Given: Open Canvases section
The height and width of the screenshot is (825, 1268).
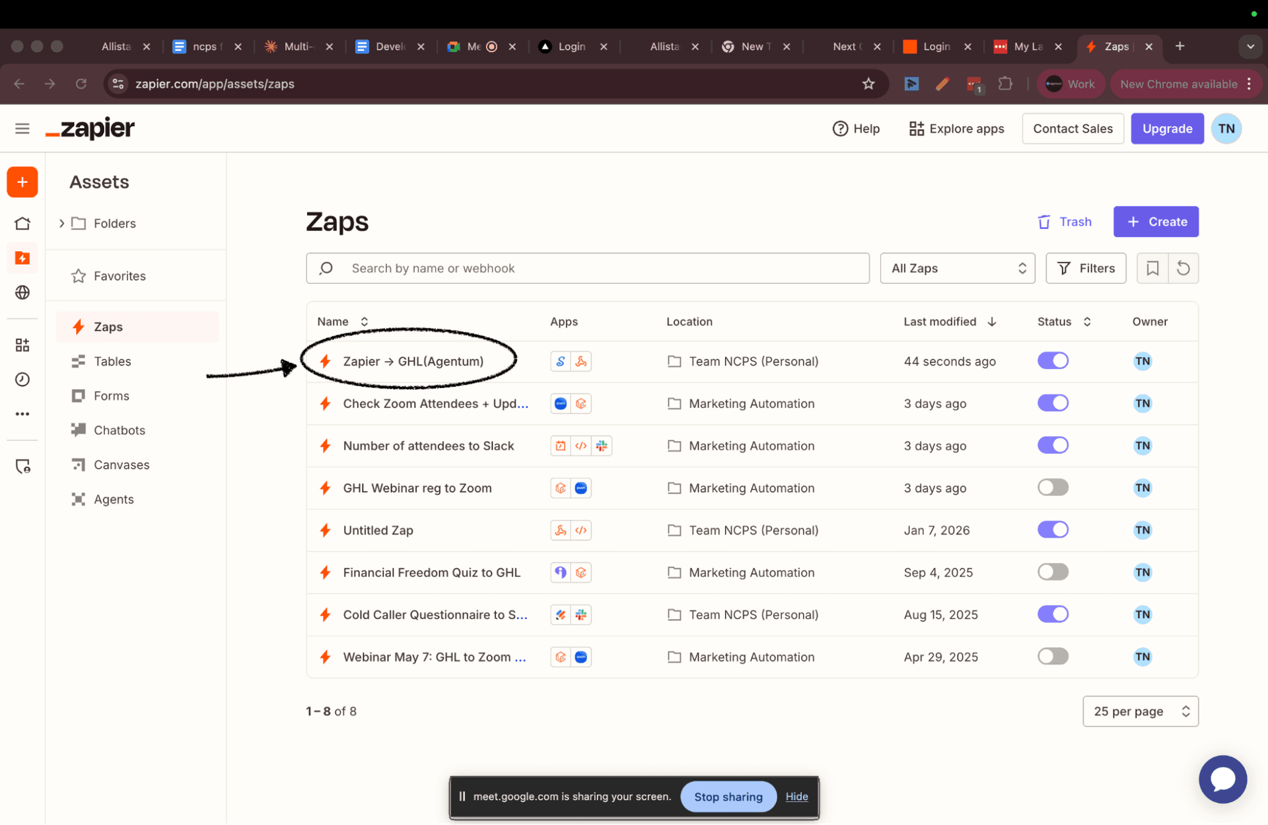Looking at the screenshot, I should (122, 465).
